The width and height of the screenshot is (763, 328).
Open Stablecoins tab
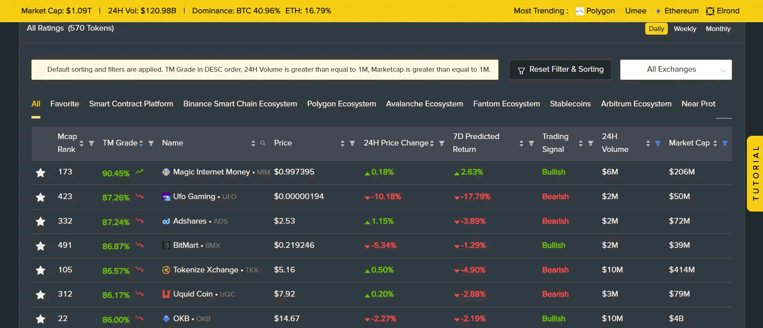coord(570,104)
